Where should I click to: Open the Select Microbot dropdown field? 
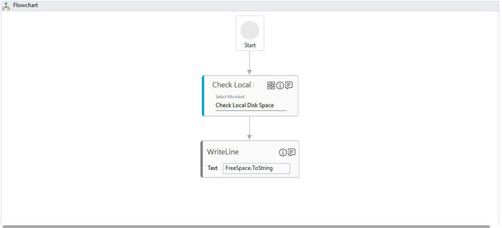click(x=251, y=105)
